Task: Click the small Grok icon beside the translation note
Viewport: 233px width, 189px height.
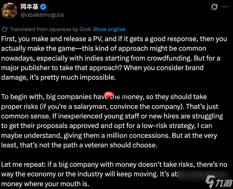Action: 5,29
